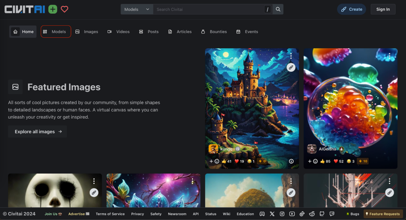Click the Twitch icon in footer

coord(332,214)
